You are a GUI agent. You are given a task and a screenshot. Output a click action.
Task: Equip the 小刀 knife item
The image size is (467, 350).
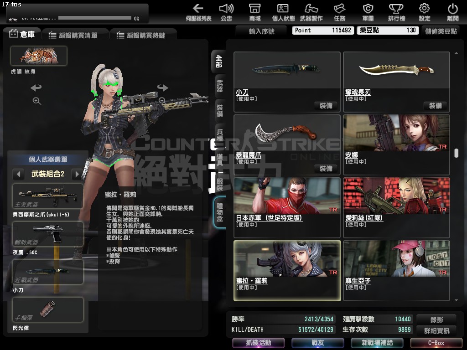(326, 106)
